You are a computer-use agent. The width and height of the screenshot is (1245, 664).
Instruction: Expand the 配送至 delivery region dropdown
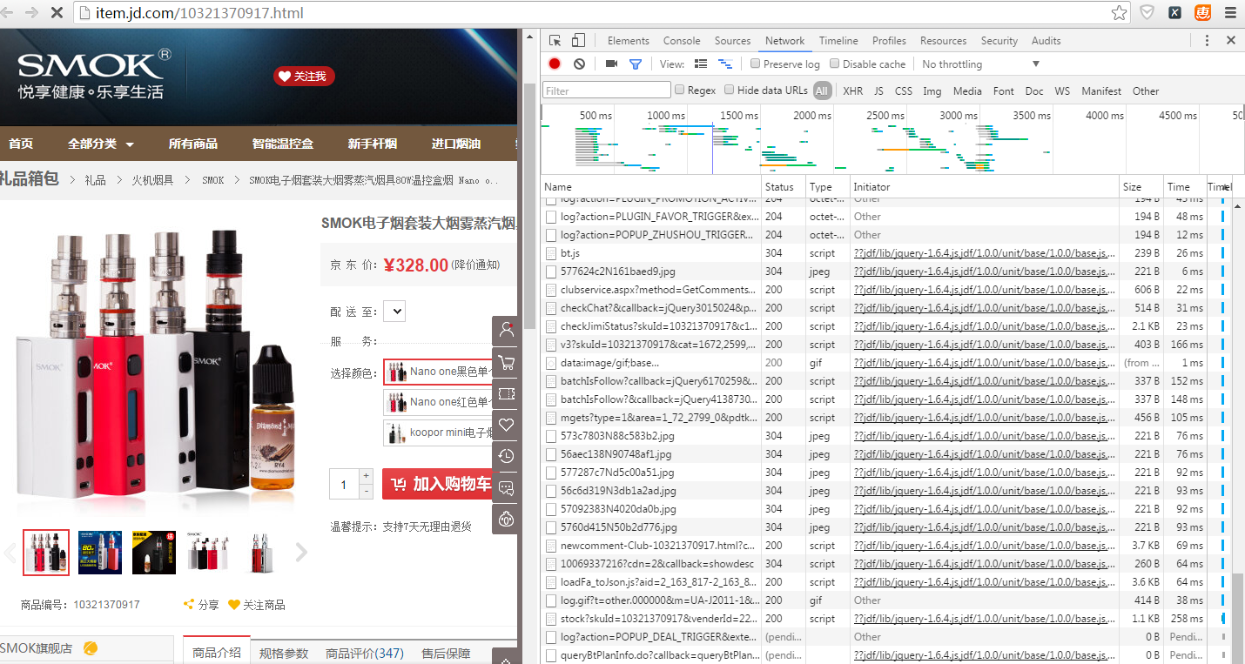pyautogui.click(x=394, y=312)
